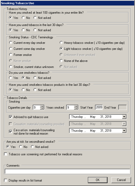Viewport: 135px width, 186px height.
Task: Click the Comments text field
Action: click(x=67, y=171)
